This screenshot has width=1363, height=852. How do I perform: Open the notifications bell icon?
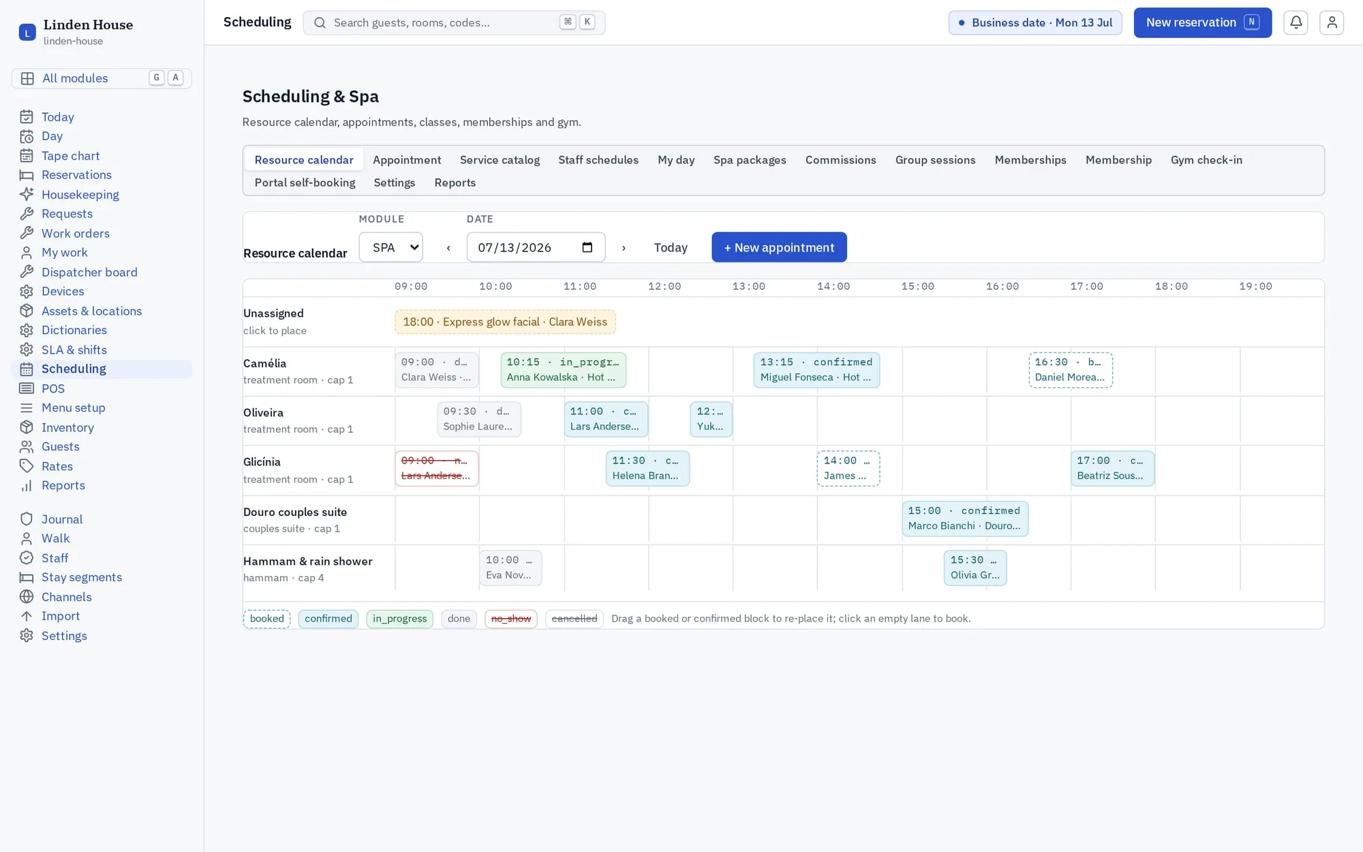tap(1296, 22)
